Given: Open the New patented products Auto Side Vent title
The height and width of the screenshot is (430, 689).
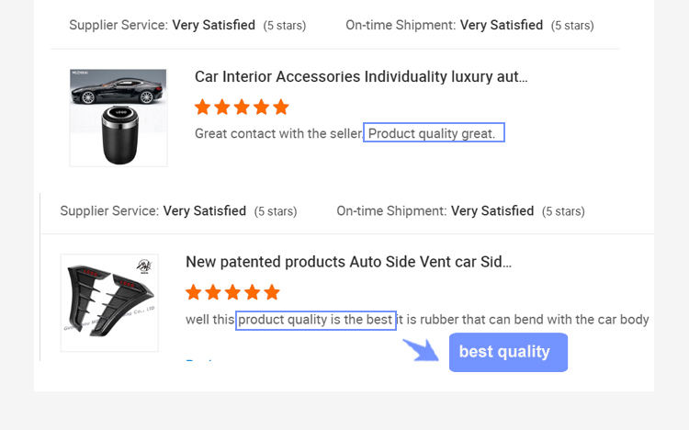Looking at the screenshot, I should click(x=348, y=262).
